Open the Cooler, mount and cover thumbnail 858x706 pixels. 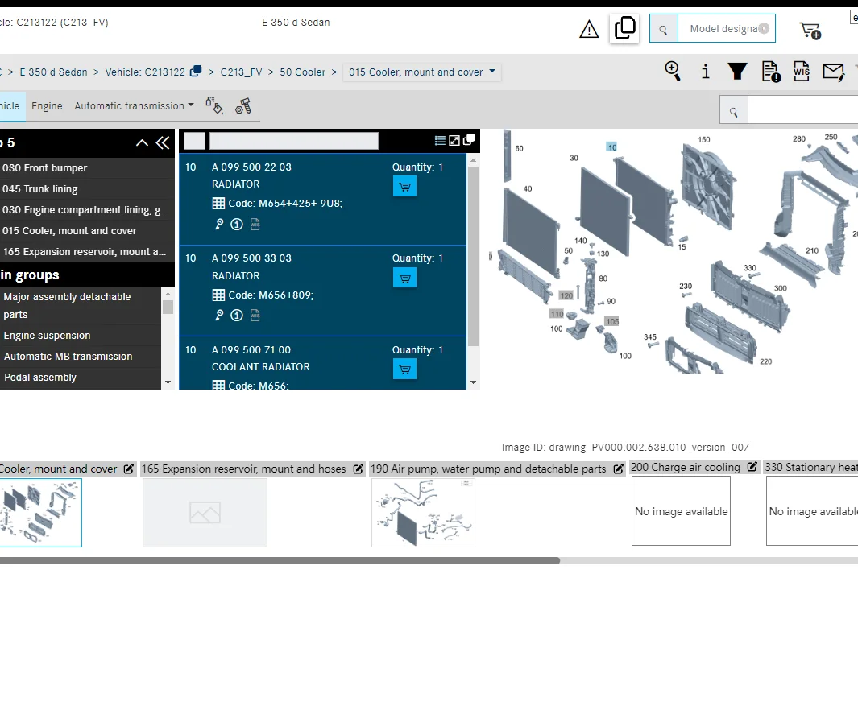pos(40,513)
